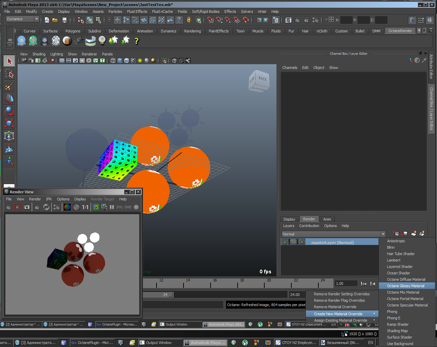Click the help question mark in status line

179,20
